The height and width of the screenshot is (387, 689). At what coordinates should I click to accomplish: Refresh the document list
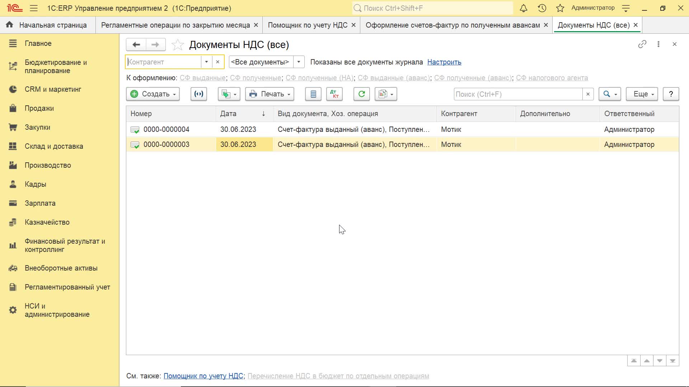click(x=361, y=94)
